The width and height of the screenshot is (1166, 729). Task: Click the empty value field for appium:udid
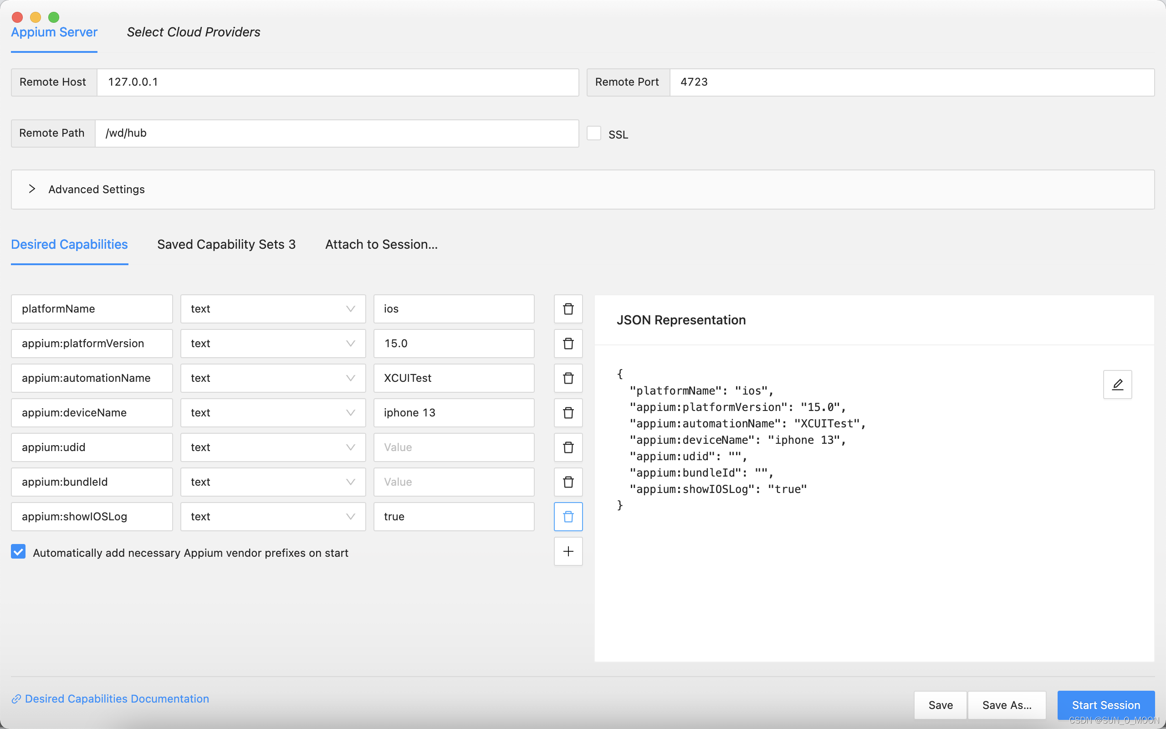454,447
